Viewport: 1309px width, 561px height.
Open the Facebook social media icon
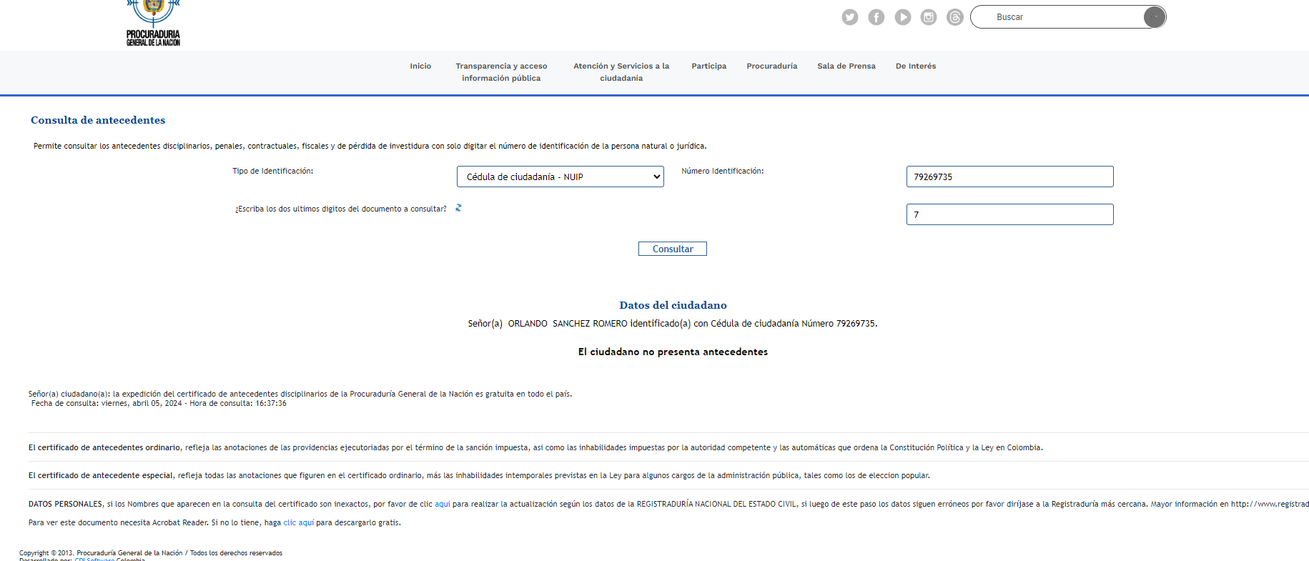[876, 17]
